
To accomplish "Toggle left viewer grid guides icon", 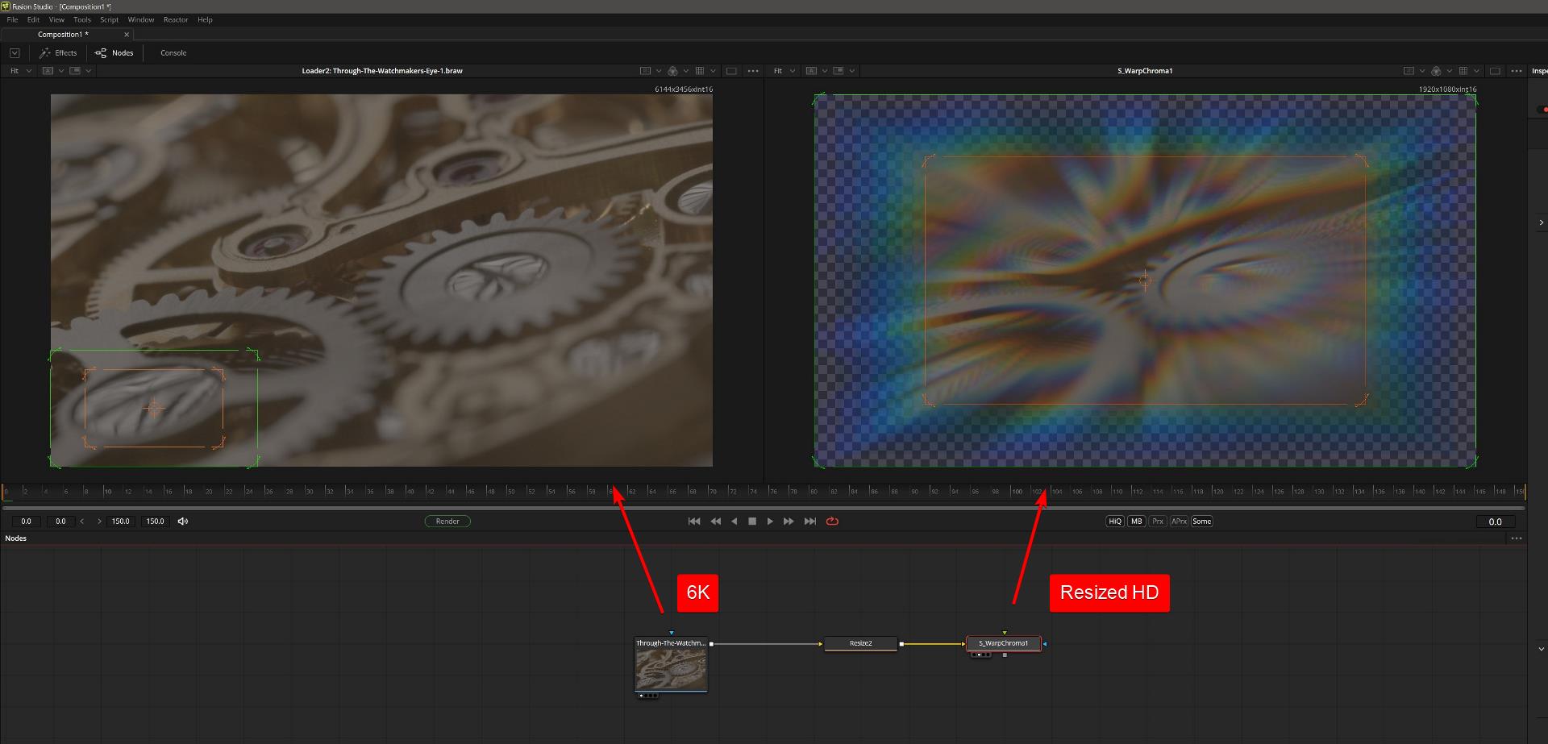I will click(700, 71).
